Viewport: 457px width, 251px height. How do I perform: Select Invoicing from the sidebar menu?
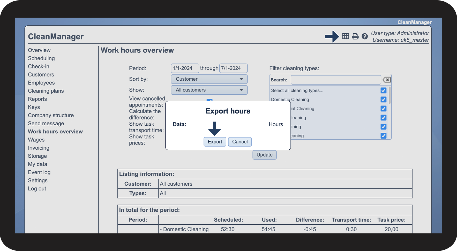click(39, 148)
